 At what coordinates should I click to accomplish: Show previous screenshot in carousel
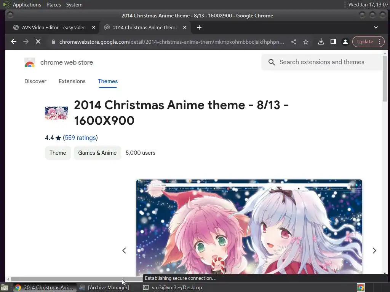124,251
